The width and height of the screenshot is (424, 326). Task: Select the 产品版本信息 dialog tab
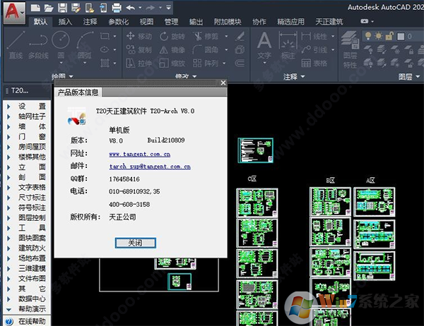coord(78,92)
